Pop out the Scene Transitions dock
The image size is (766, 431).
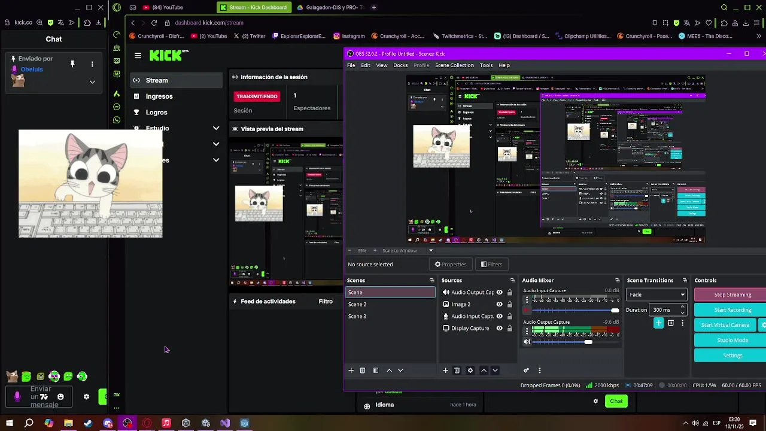(x=685, y=280)
